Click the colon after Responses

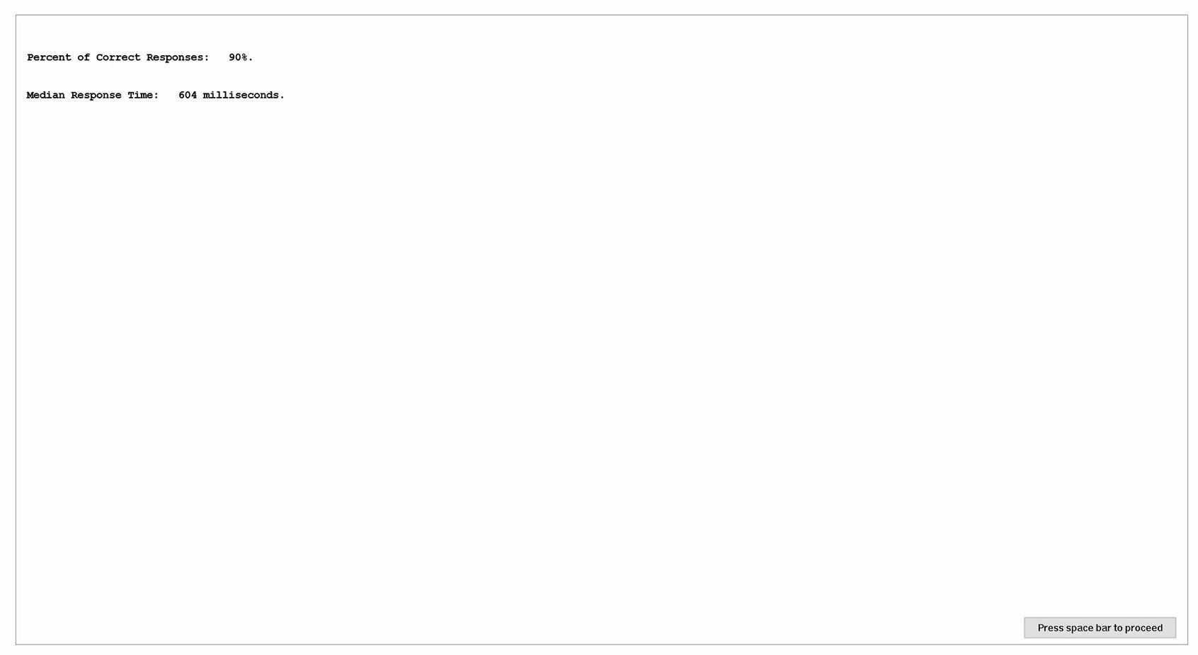click(207, 58)
